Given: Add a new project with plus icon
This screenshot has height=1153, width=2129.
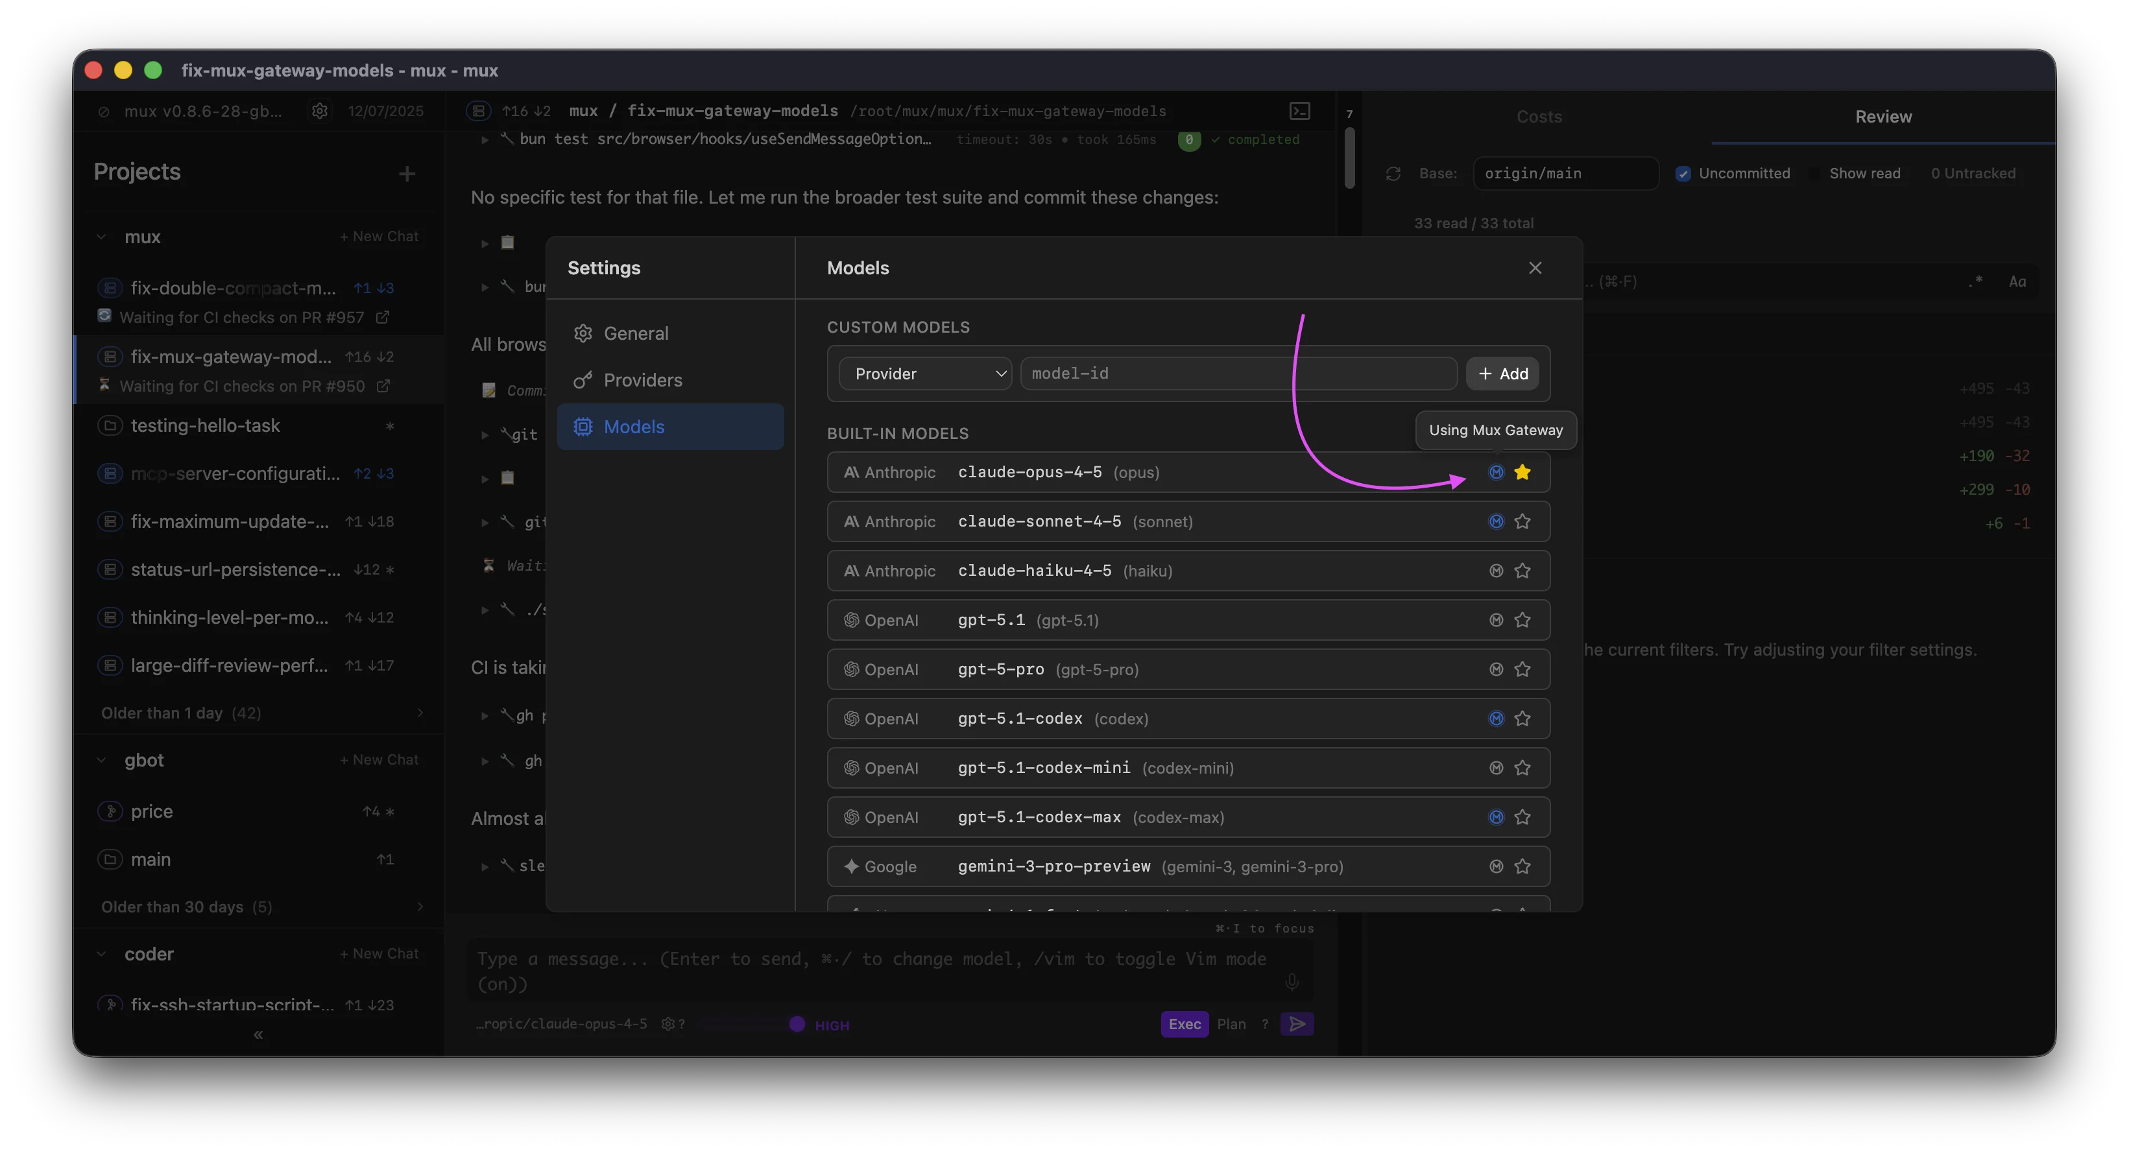Looking at the screenshot, I should 407,173.
